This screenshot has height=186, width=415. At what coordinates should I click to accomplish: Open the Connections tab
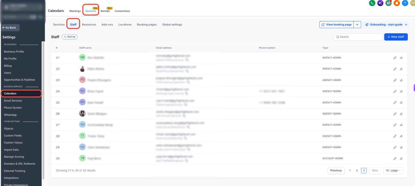tap(122, 11)
